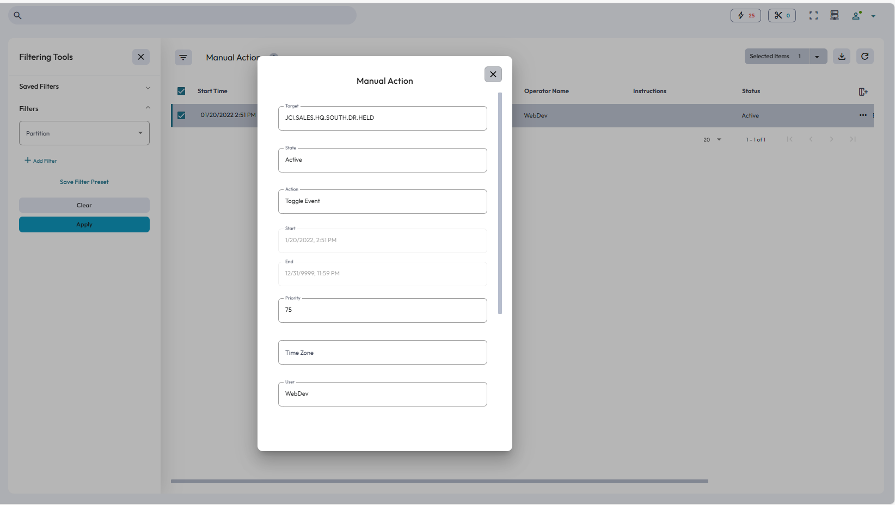Toggle the filter panel icon

183,57
